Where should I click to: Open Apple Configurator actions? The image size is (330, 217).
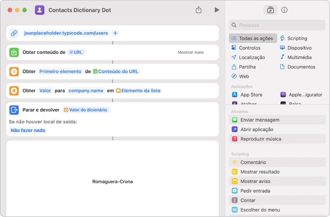[301, 95]
